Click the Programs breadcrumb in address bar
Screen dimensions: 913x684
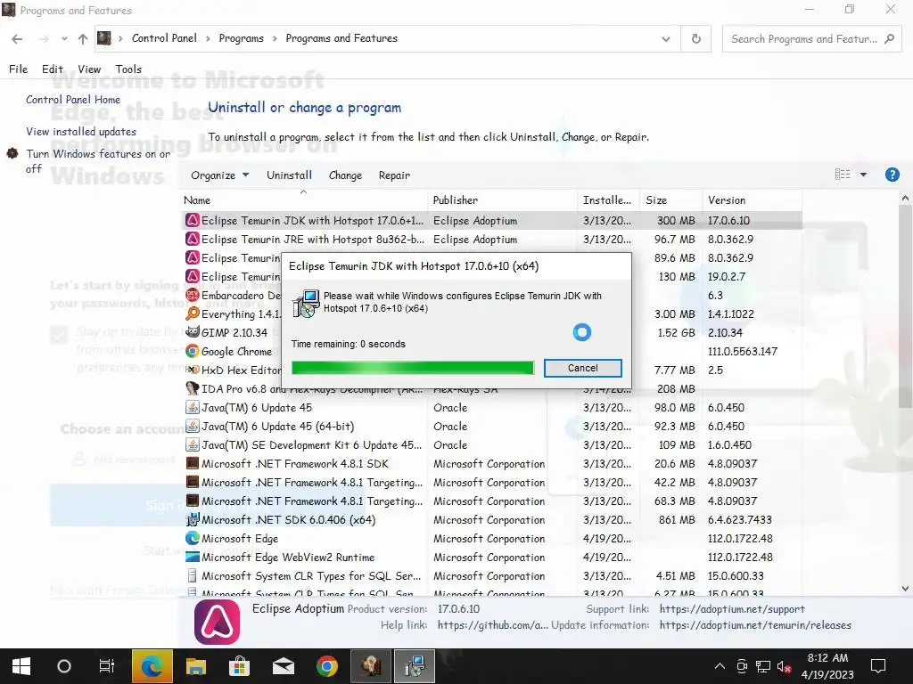[x=241, y=38]
